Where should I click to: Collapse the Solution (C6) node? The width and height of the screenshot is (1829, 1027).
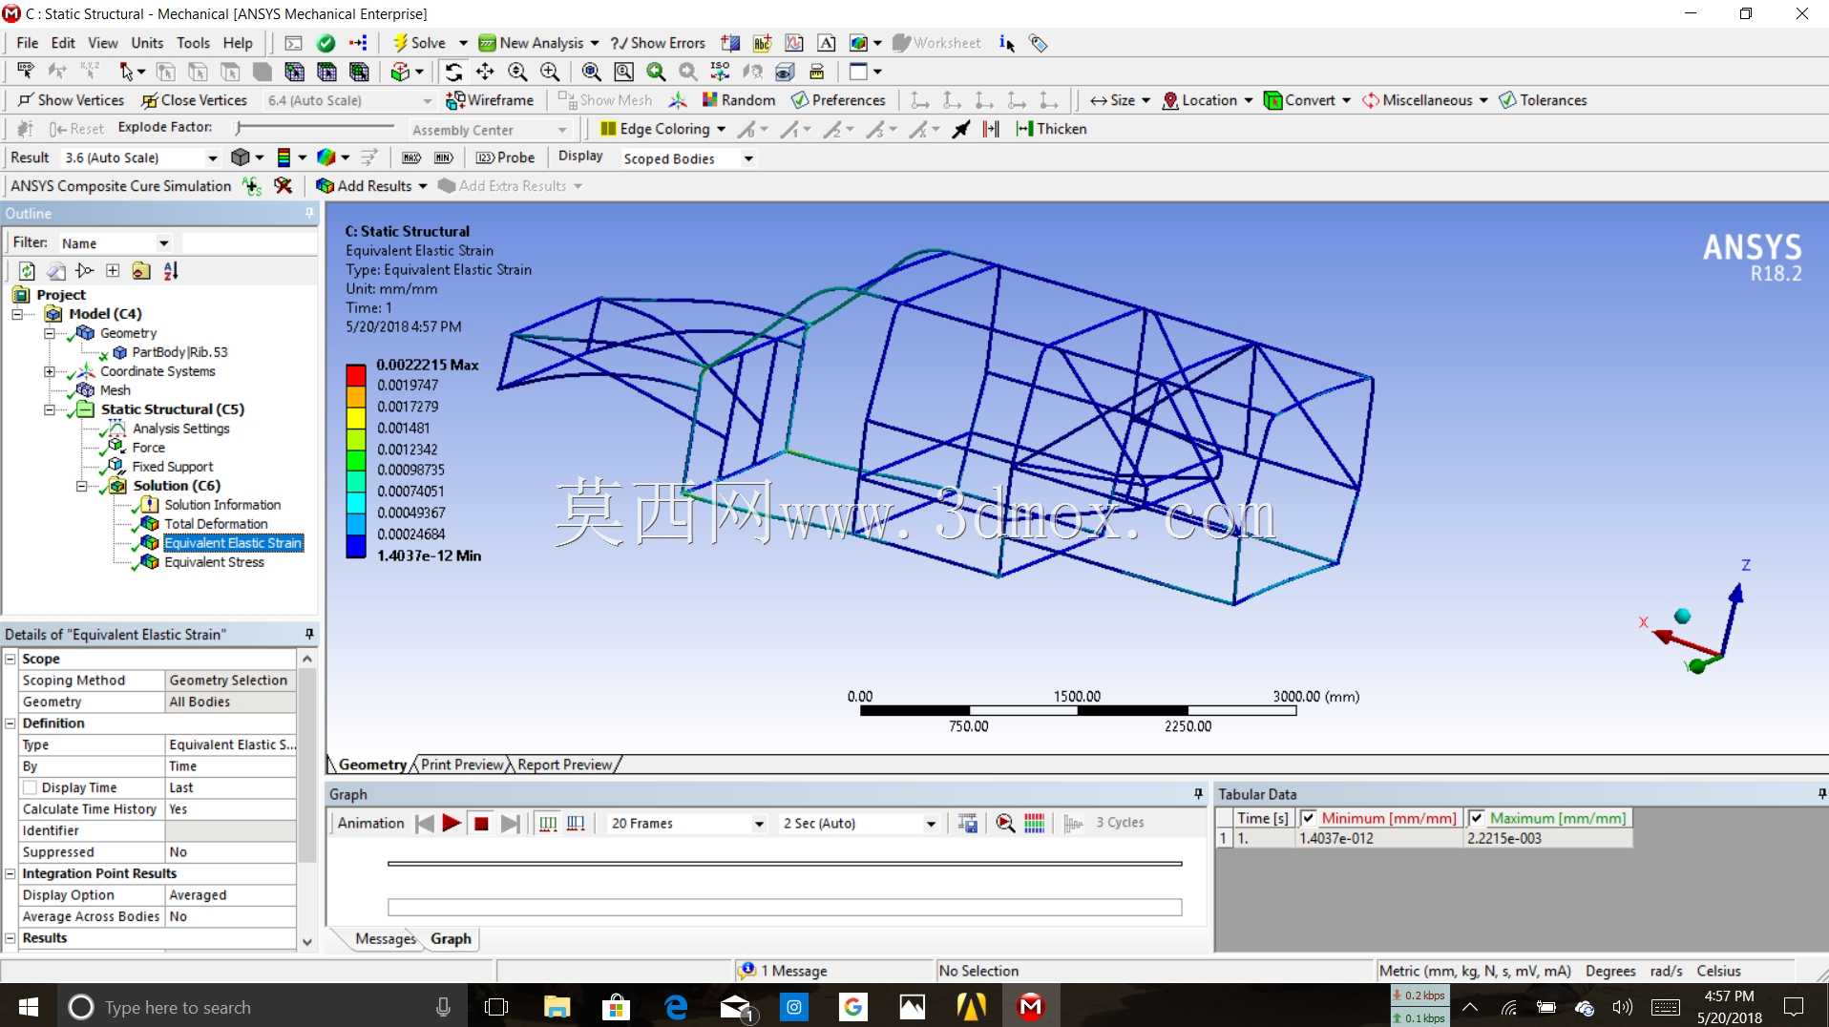coord(81,486)
